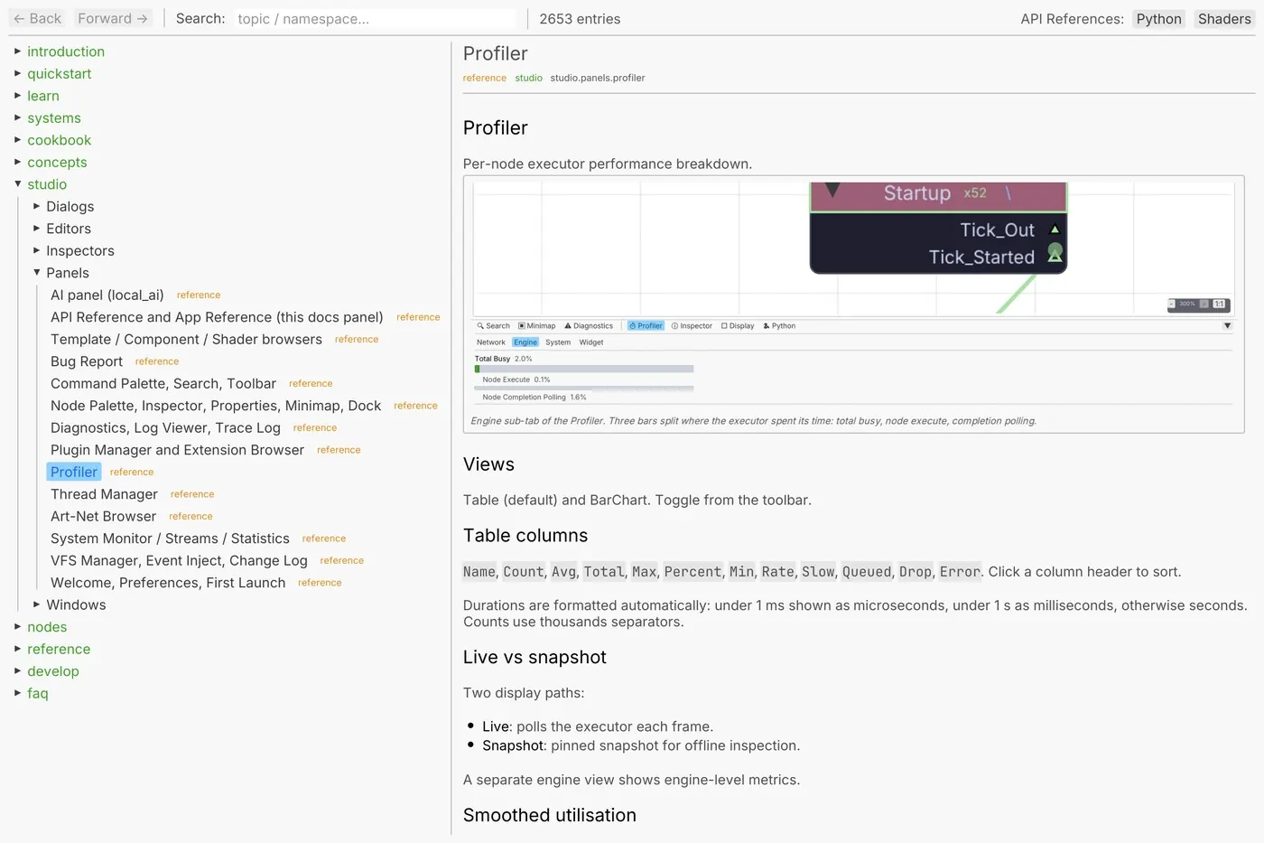Screen dimensions: 1264x843
Task: Open Diagnostics, Log Viewer, Trace Log page
Action: pos(165,428)
